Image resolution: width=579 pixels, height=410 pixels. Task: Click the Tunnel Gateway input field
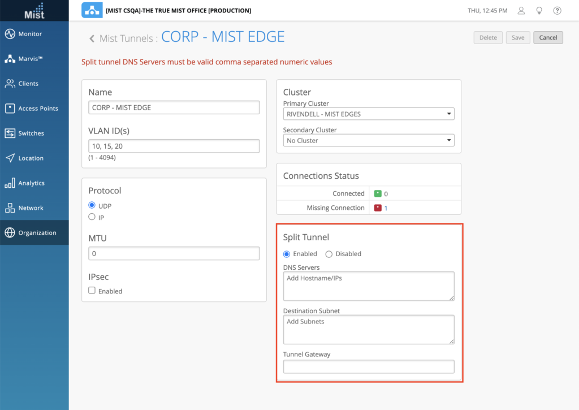(368, 366)
